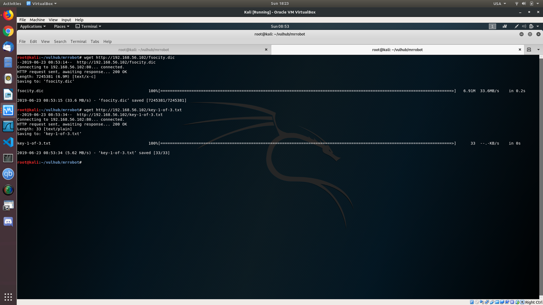Screen dimensions: 543x305
Task: Click the VirtualBox display status icon
Action: point(502,302)
